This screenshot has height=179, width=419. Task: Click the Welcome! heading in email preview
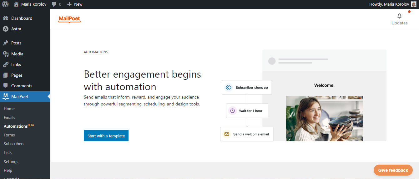(324, 85)
